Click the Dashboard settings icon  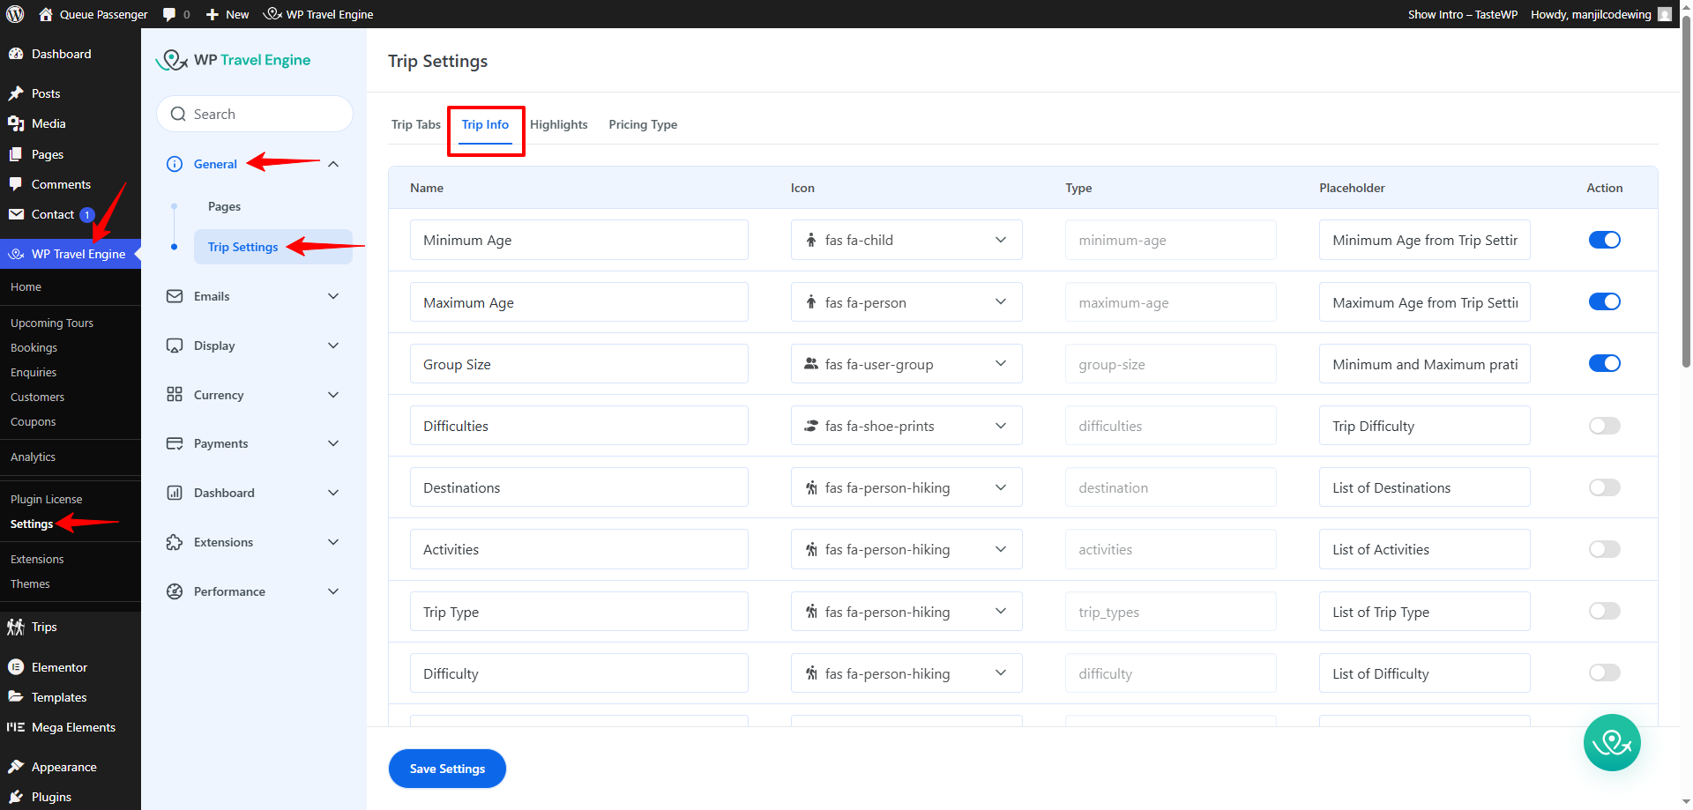tap(174, 493)
